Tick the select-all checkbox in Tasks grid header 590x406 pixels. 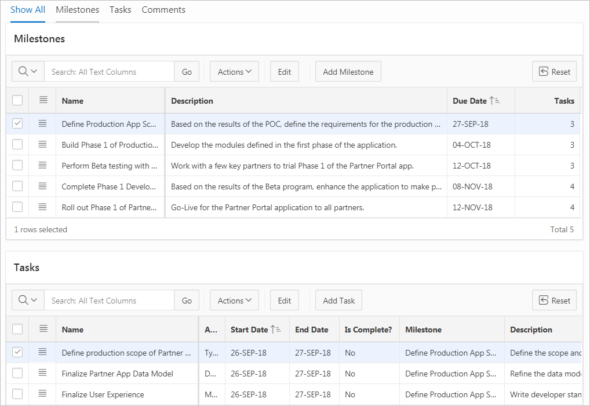[17, 329]
